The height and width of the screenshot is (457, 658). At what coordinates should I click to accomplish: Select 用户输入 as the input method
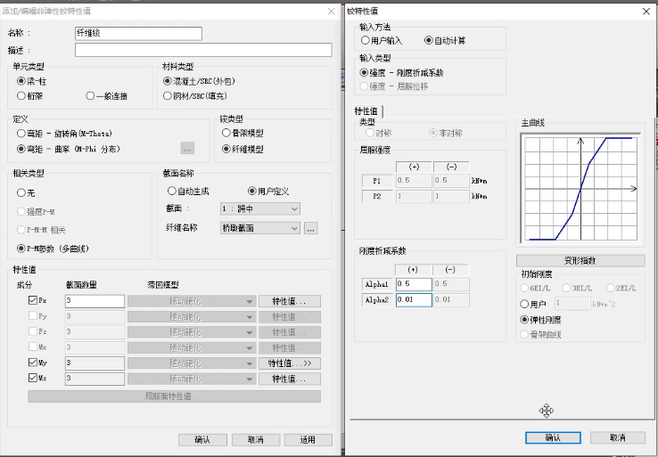tap(366, 40)
